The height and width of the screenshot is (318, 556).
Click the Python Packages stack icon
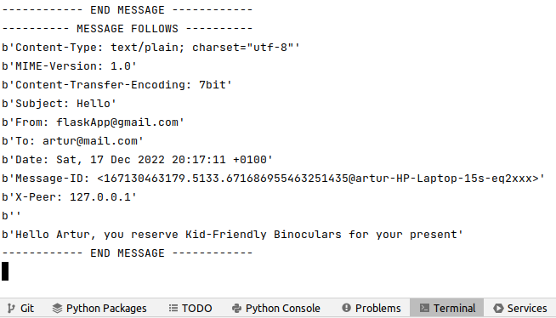pyautogui.click(x=57, y=308)
